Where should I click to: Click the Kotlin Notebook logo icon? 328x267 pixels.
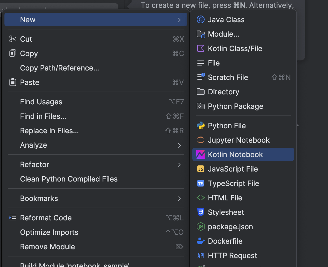(x=201, y=154)
